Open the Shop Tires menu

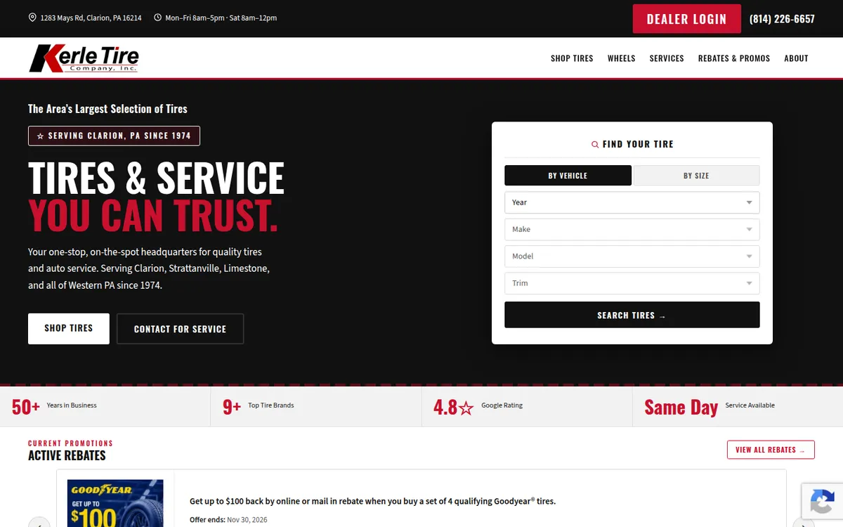click(572, 58)
